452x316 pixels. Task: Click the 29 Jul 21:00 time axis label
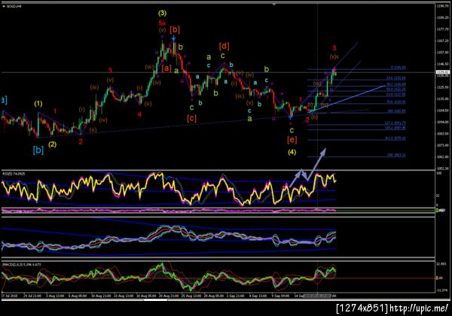(32, 296)
